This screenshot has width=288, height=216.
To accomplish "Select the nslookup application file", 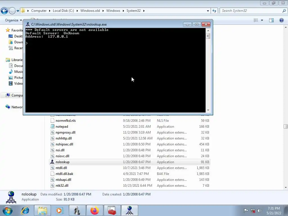I will 129,162.
